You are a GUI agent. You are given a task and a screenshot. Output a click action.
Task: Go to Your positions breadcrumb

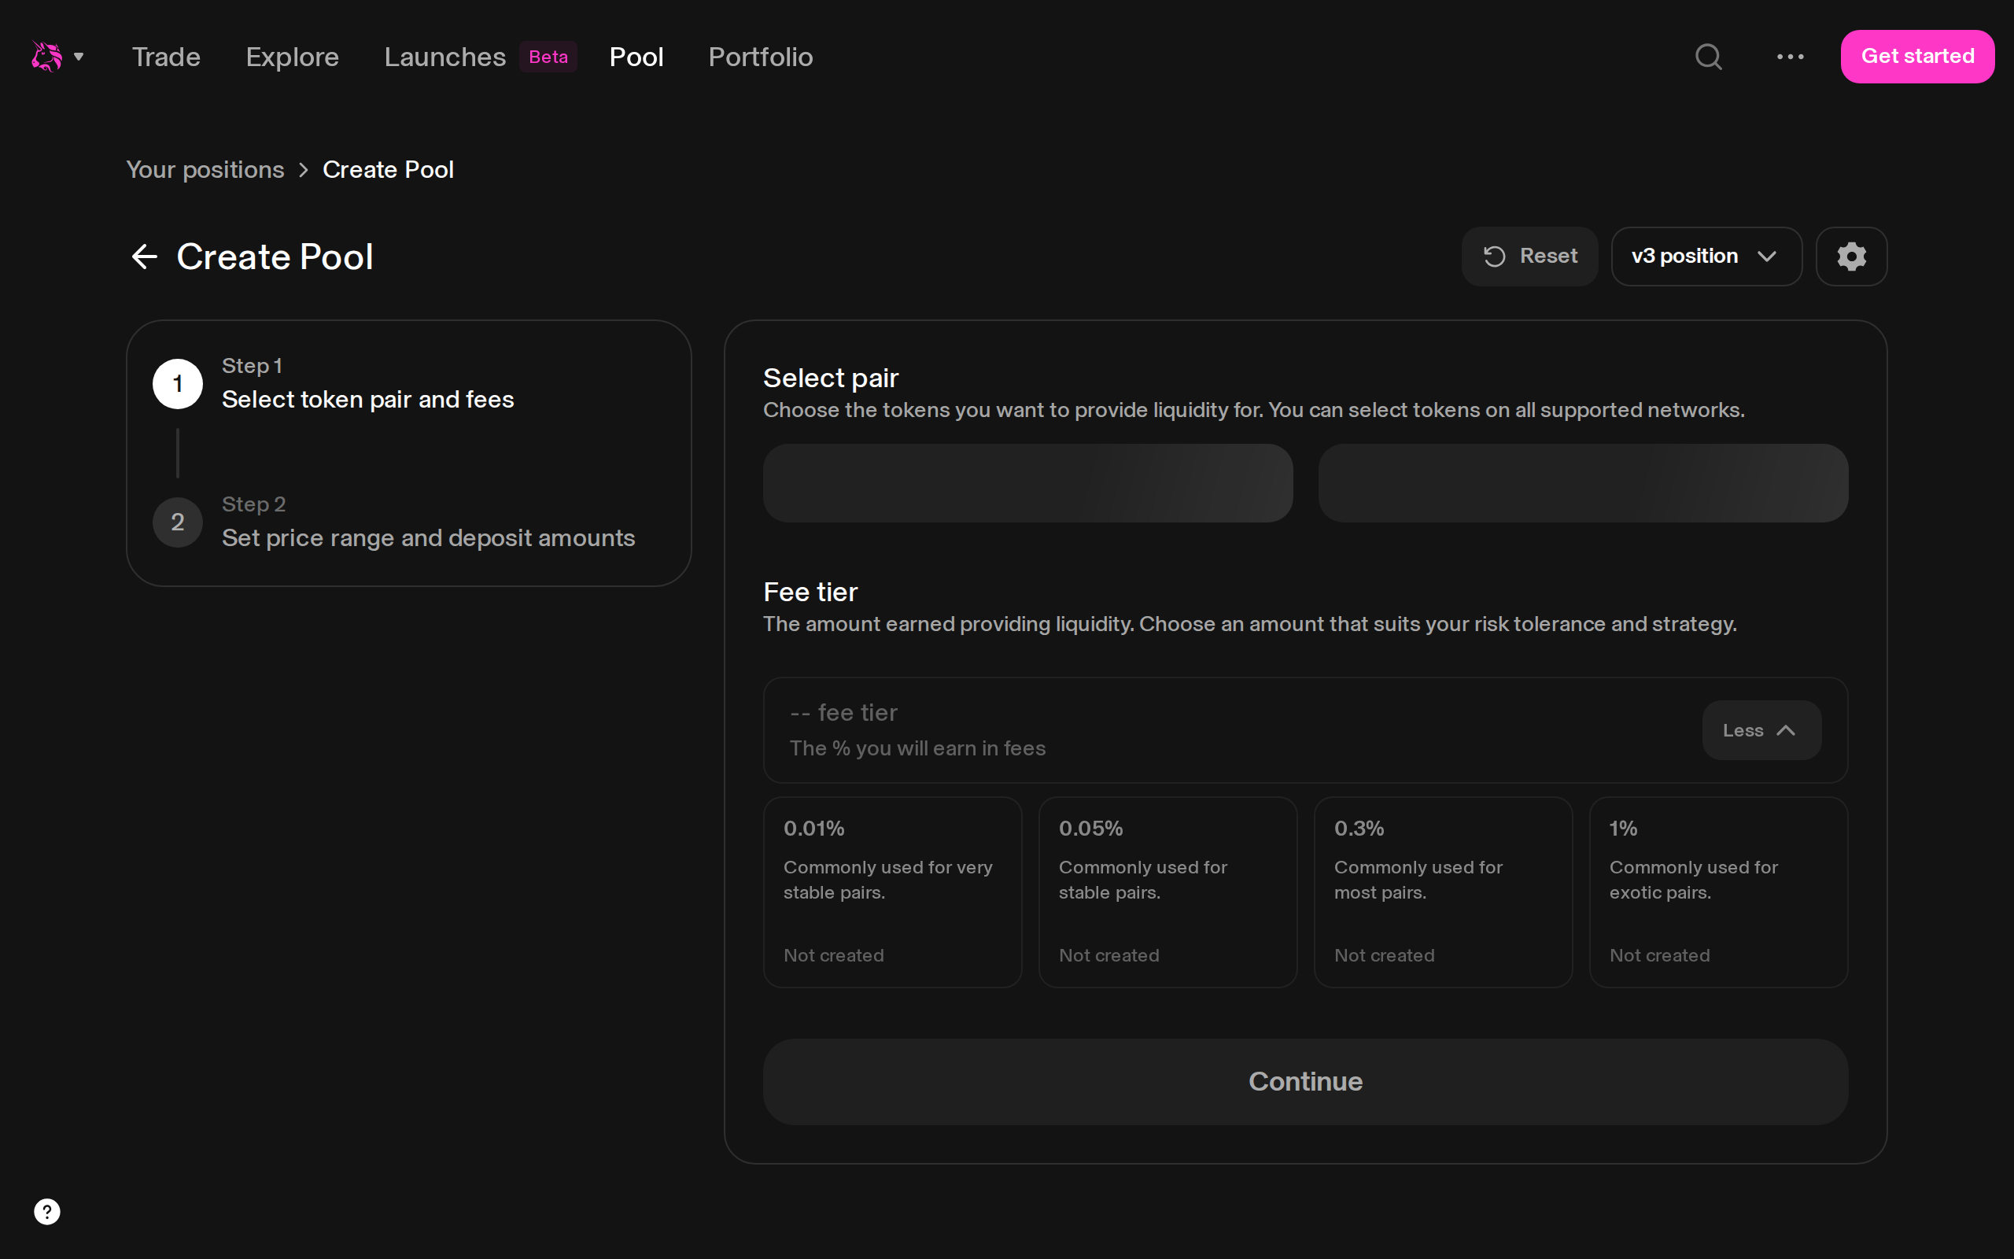(x=205, y=170)
